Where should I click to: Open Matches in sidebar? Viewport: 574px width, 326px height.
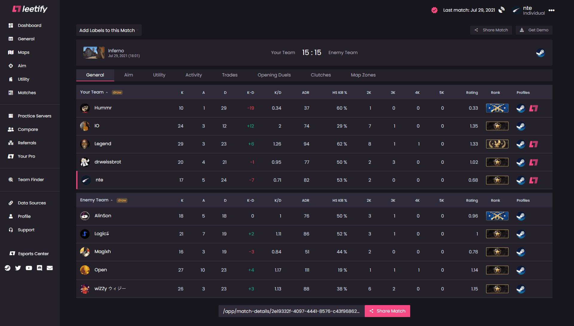(x=27, y=93)
